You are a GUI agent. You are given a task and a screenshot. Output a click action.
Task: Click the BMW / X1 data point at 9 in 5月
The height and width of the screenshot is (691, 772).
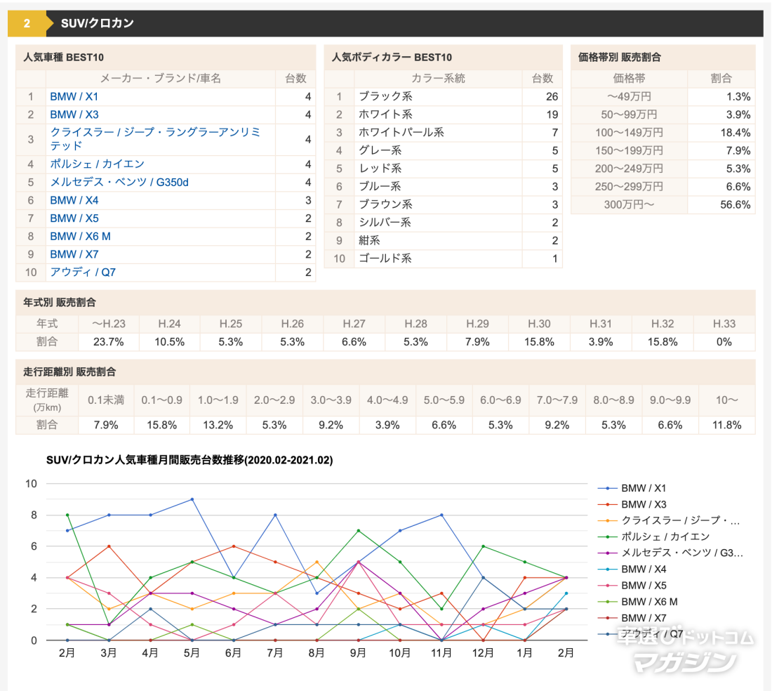coord(192,499)
